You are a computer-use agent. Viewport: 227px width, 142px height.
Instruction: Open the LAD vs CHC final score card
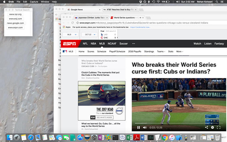[x=108, y=34]
